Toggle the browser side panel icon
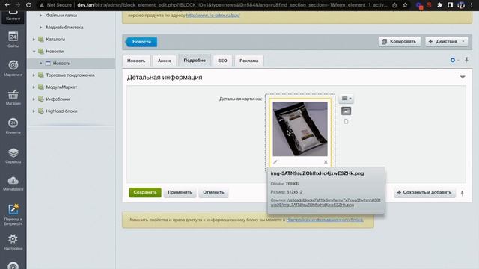This screenshot has width=479, height=269. 450,5
